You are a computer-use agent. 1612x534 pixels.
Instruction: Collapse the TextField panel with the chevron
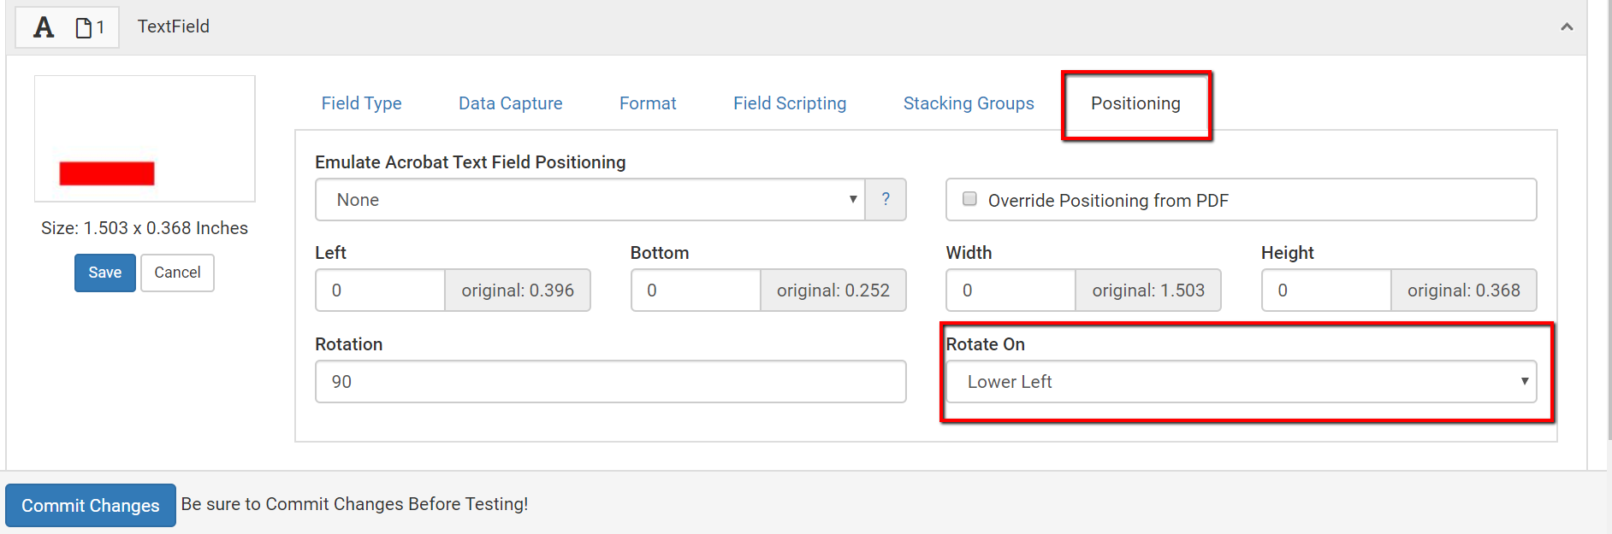tap(1567, 26)
